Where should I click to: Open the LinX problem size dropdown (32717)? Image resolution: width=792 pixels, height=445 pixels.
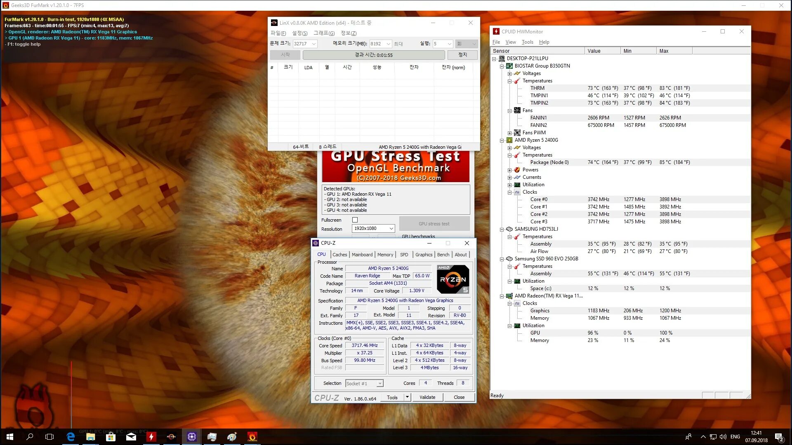pos(313,44)
